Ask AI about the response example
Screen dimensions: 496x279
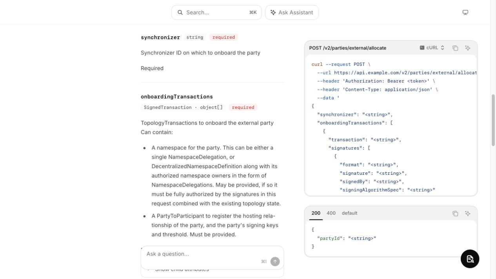click(x=468, y=214)
